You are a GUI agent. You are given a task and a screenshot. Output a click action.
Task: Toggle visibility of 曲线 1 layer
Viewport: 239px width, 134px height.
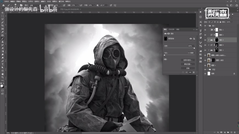(x=205, y=35)
